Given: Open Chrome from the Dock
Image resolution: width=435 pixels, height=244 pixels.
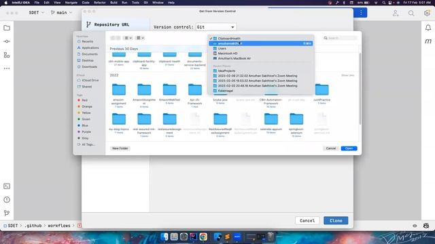Looking at the screenshot, I should tap(203, 237).
